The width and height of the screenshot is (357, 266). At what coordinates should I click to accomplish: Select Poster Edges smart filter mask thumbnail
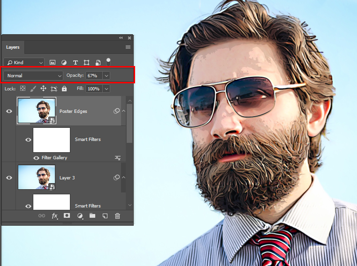coord(52,140)
